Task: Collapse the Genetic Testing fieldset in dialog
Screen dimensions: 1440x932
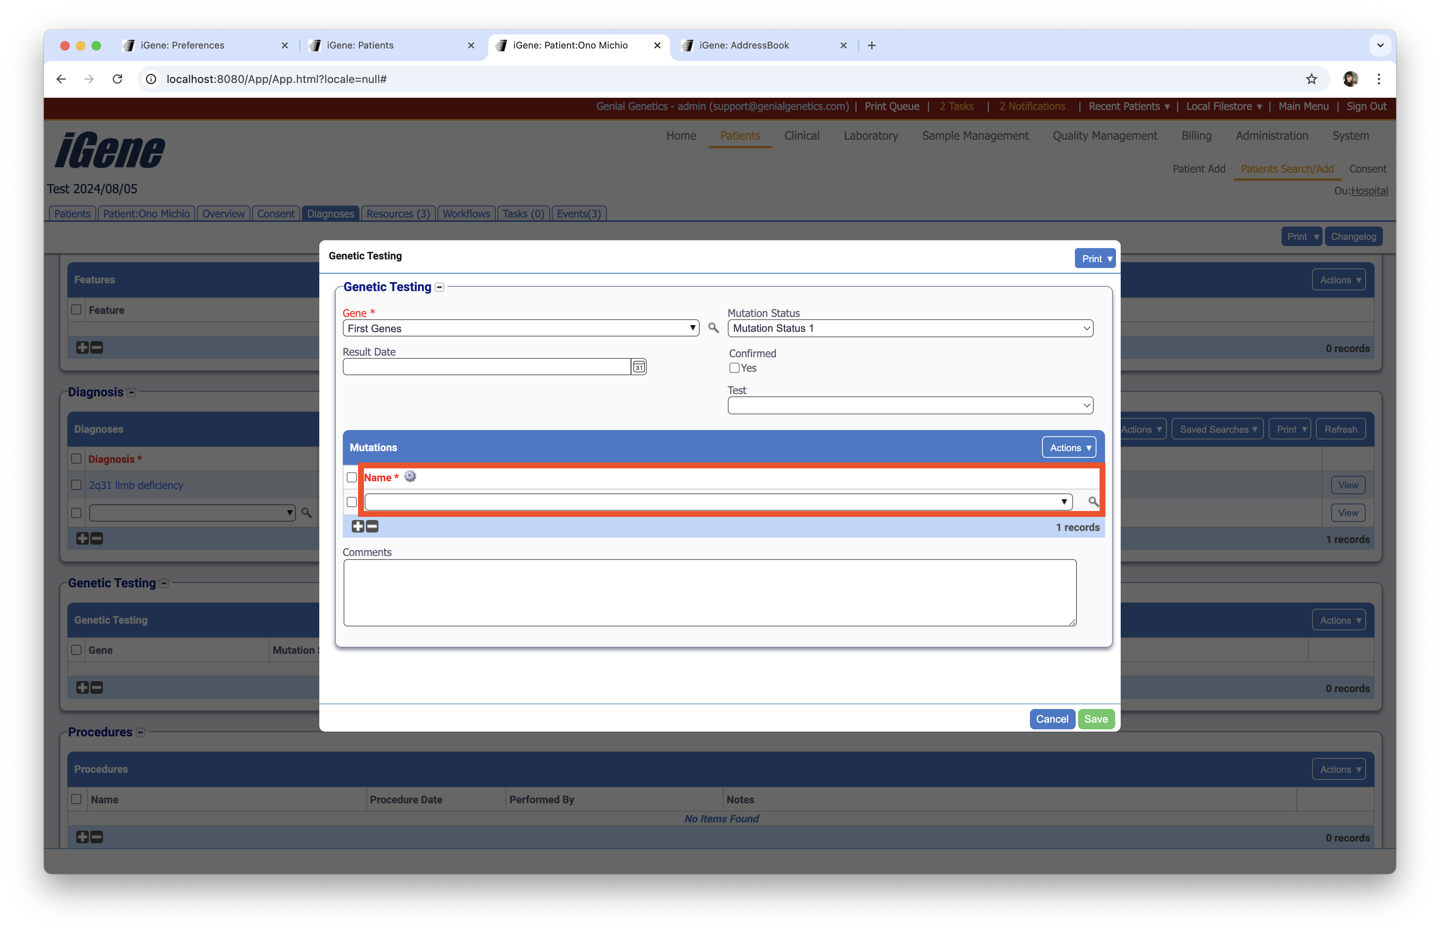Action: click(x=440, y=287)
